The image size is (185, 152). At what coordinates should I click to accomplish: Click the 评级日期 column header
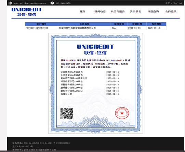point(137,24)
